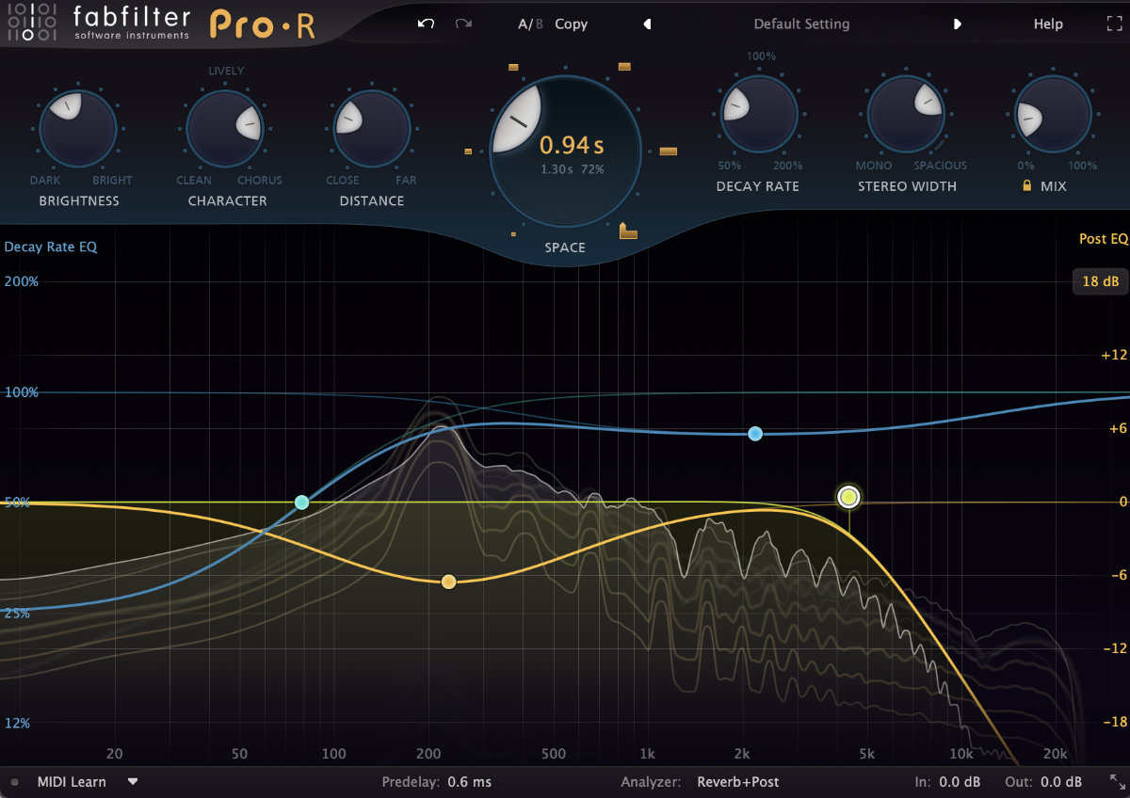Screen dimensions: 1130x798
Task: Click the Post EQ label
Action: click(x=1103, y=239)
